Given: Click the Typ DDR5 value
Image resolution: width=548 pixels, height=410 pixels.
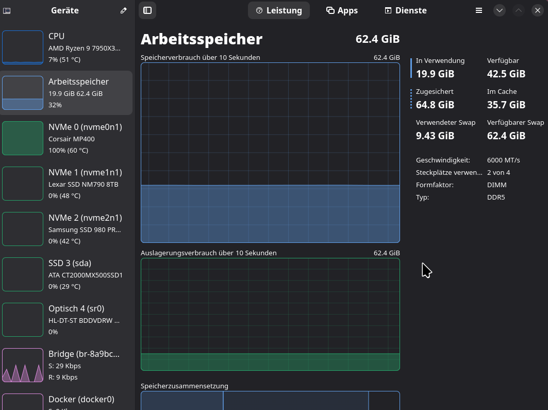Looking at the screenshot, I should [x=496, y=197].
